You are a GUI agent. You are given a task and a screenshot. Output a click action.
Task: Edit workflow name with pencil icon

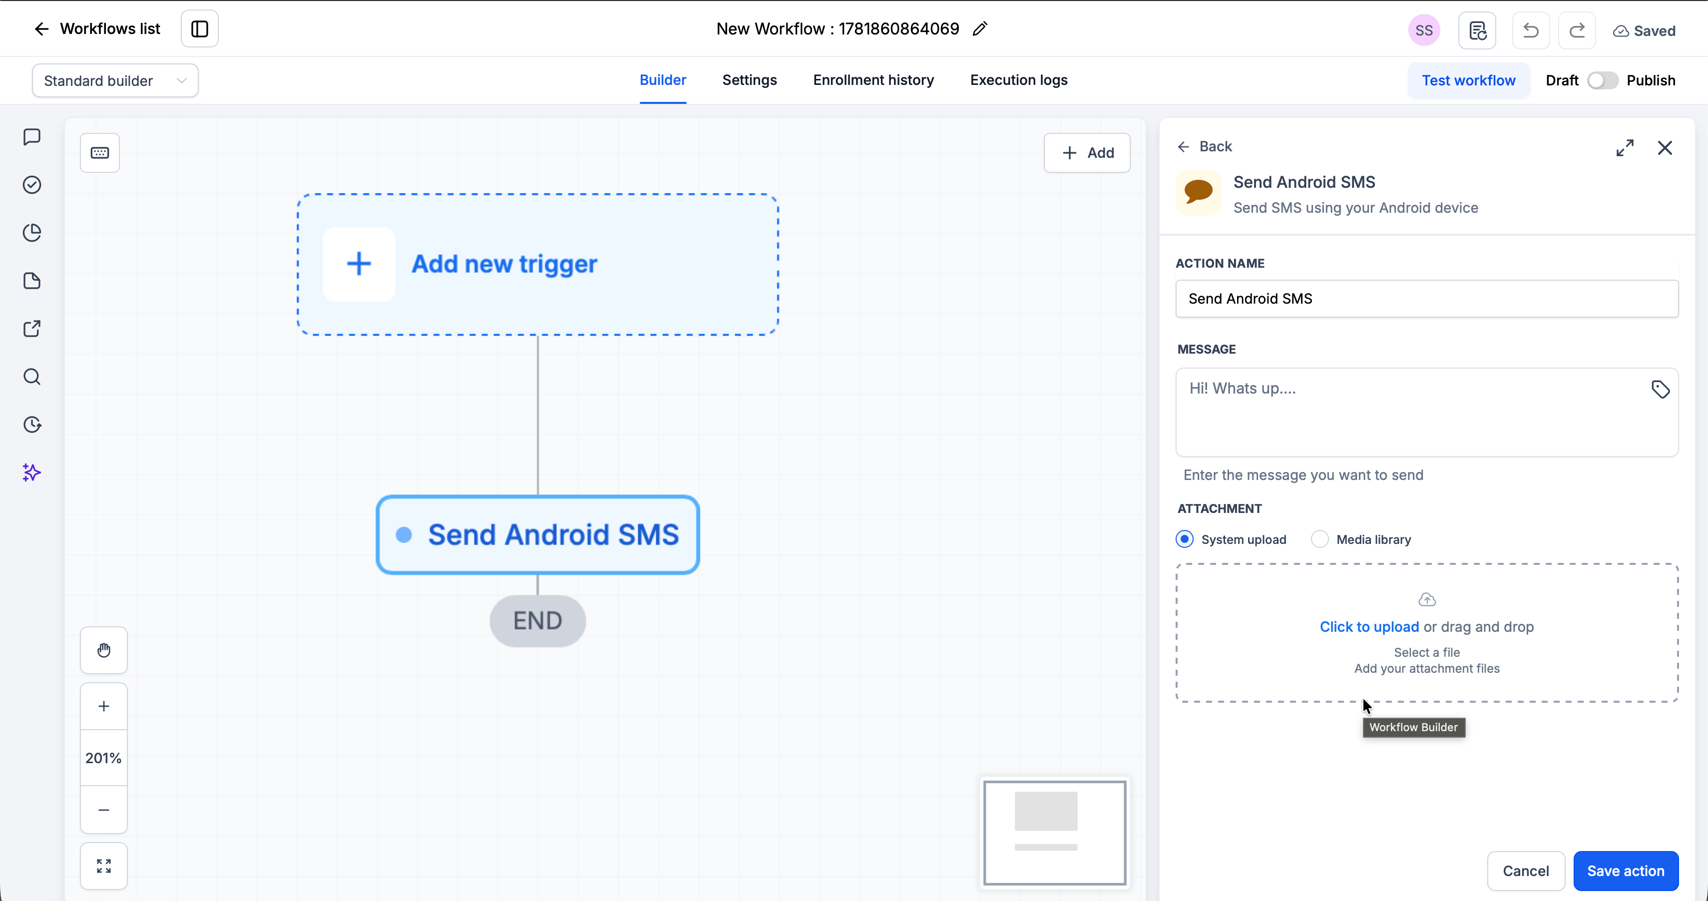pyautogui.click(x=980, y=28)
